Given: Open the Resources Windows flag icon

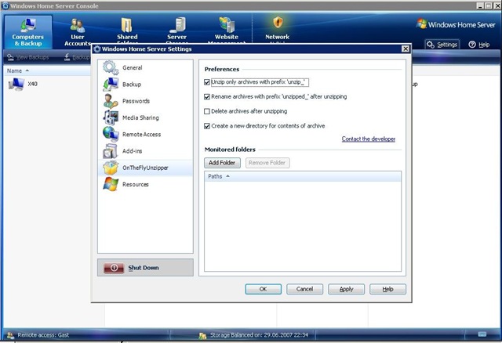Looking at the screenshot, I should (x=111, y=184).
